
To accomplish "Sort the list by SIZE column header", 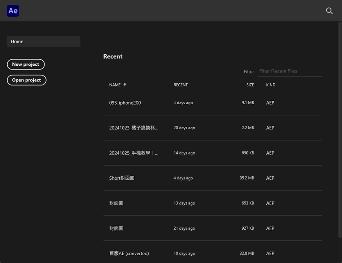I will (x=250, y=85).
